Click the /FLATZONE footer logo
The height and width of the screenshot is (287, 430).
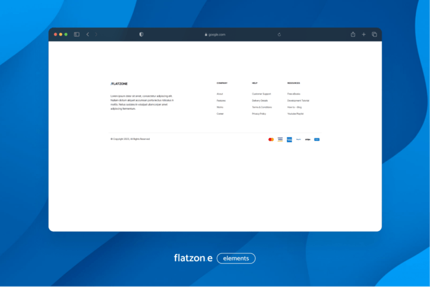point(119,83)
